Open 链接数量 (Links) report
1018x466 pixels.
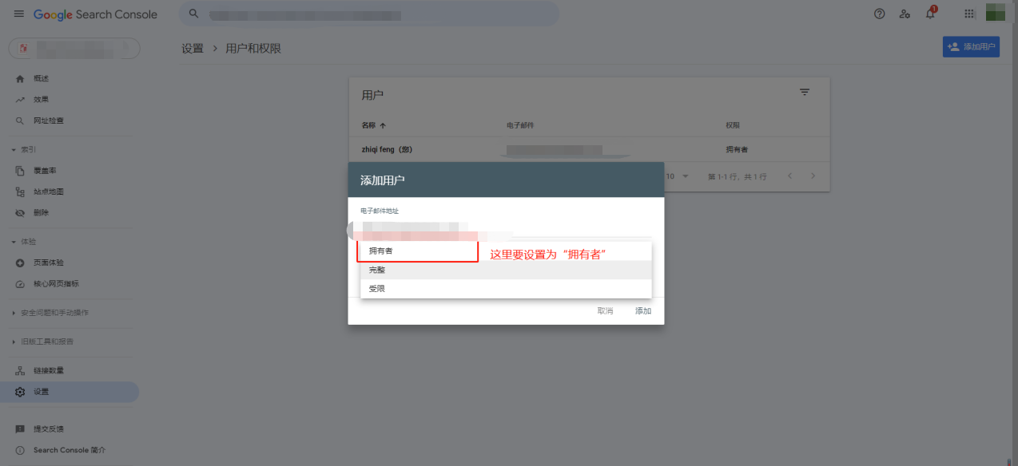(x=48, y=371)
